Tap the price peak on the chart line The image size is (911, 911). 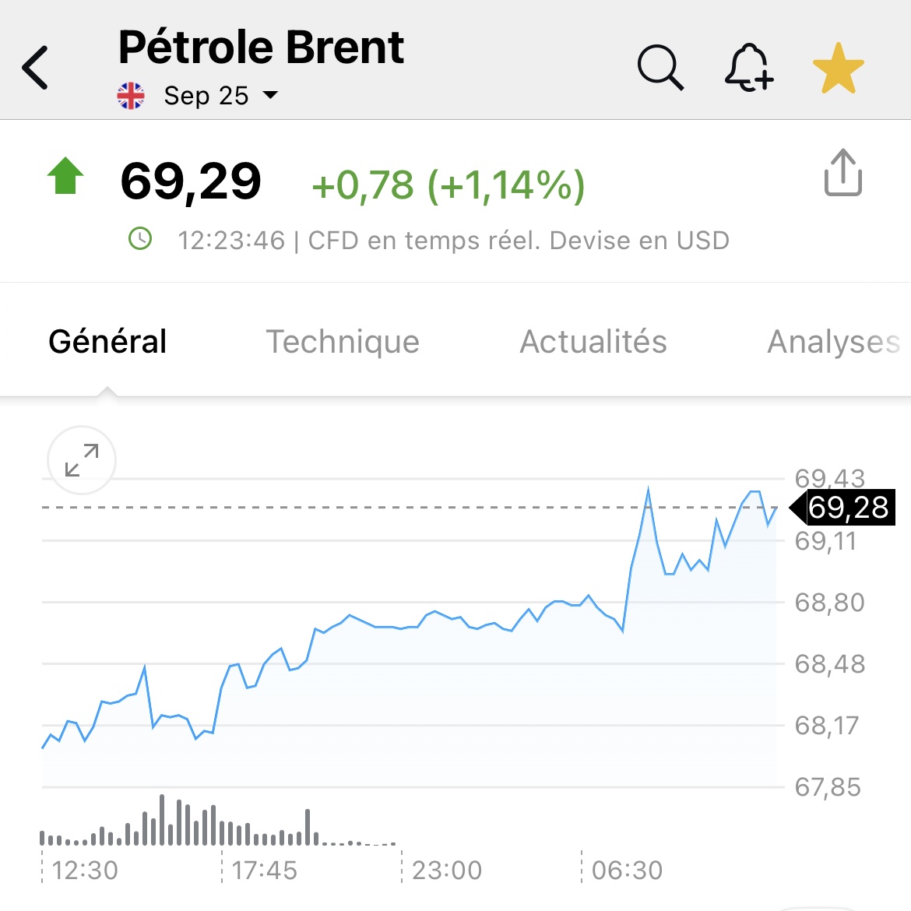648,491
